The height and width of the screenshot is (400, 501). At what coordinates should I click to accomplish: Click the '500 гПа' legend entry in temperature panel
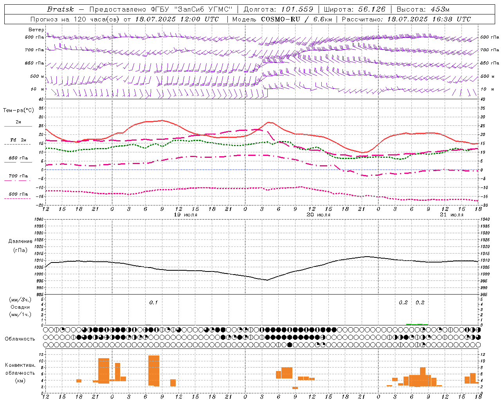pyautogui.click(x=18, y=194)
